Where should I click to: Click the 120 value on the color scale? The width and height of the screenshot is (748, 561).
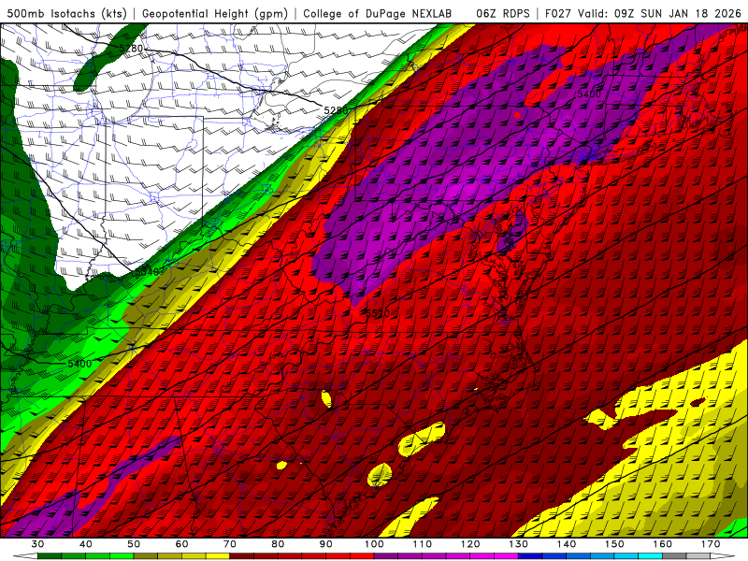pyautogui.click(x=470, y=544)
